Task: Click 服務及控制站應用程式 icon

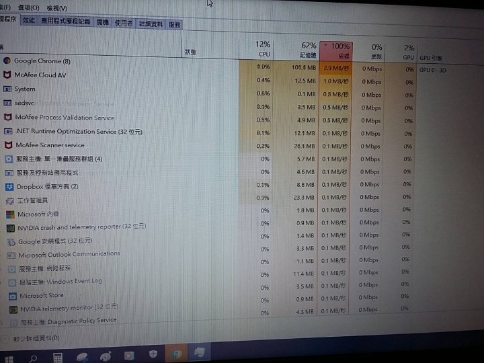Action: (x=9, y=173)
